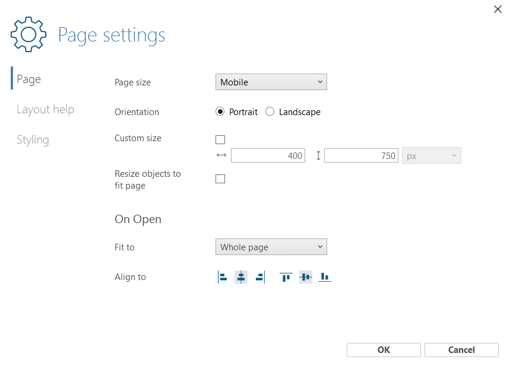Enable the Custom size checkbox
This screenshot has height=366, width=510.
click(220, 140)
